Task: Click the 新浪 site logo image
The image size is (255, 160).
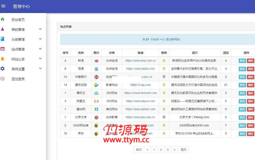Action: click(x=96, y=61)
